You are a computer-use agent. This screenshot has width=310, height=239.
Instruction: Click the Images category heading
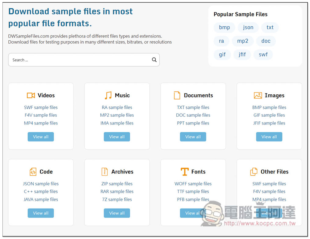tap(274, 95)
